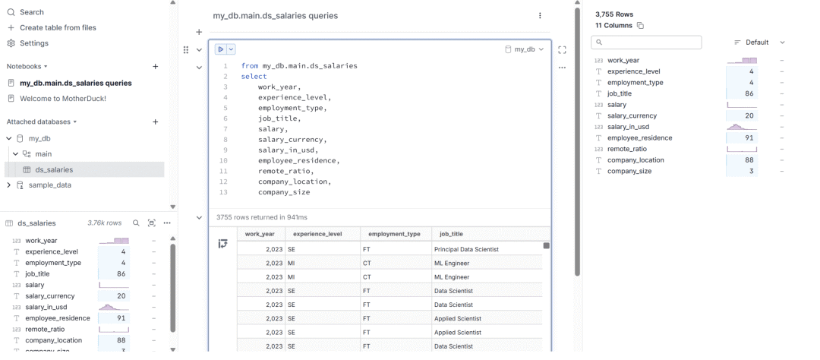Search within the ds_salaries table panel

click(136, 223)
